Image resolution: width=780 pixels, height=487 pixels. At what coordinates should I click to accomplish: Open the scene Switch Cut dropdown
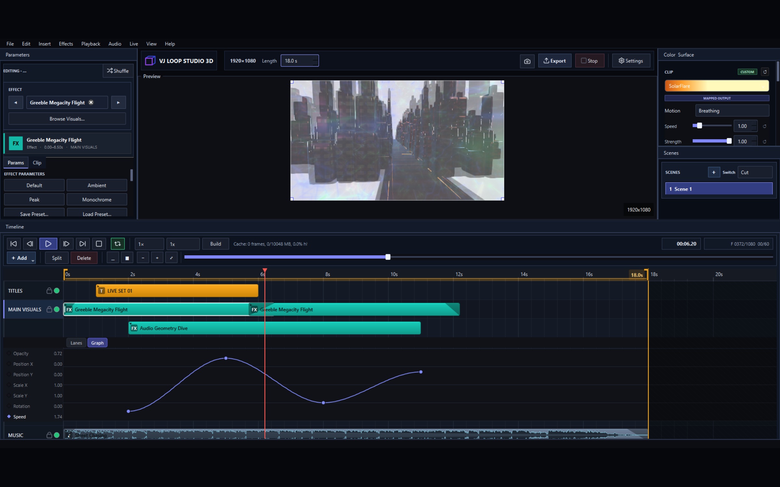coord(755,172)
